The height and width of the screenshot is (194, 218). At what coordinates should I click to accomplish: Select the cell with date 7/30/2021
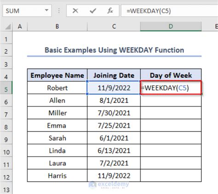pos(114,113)
